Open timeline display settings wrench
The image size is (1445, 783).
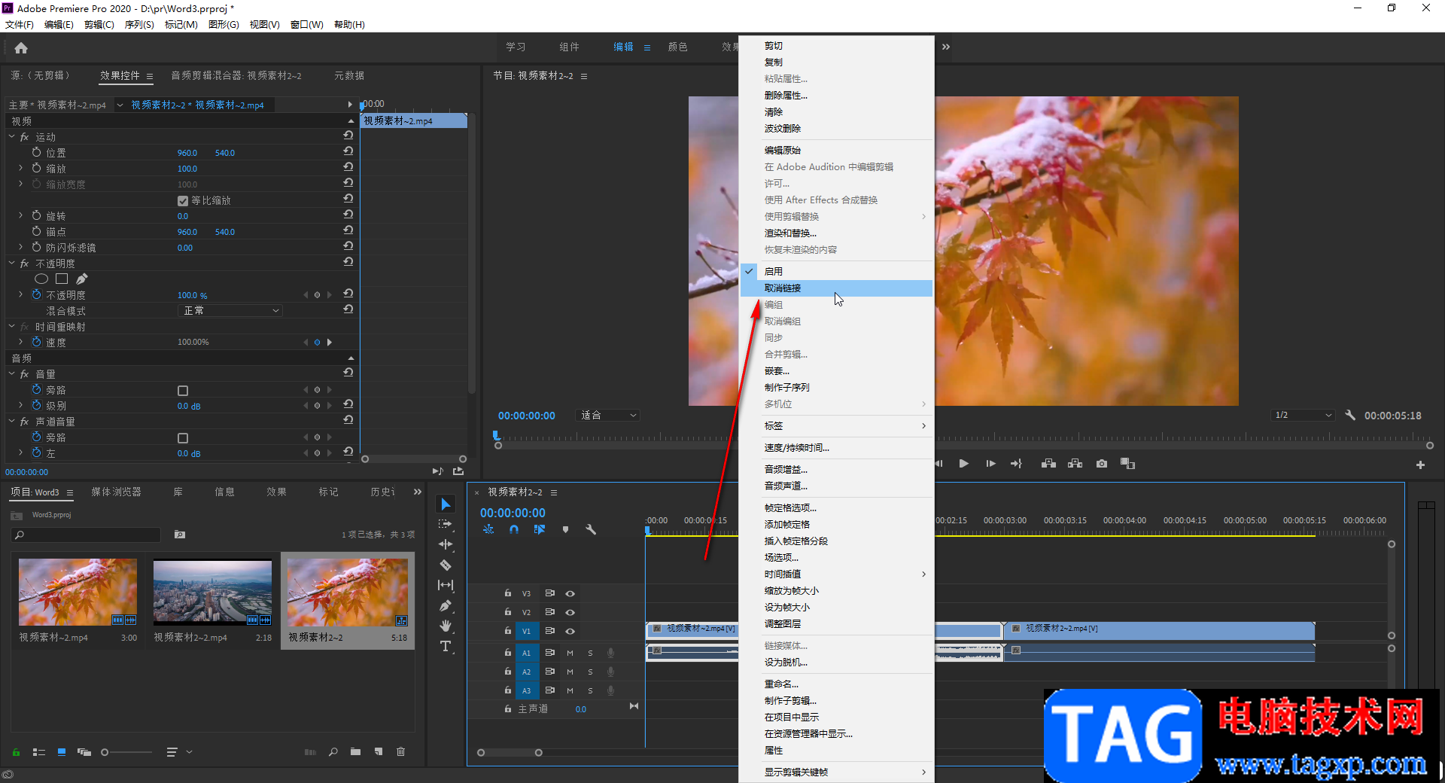tap(591, 529)
